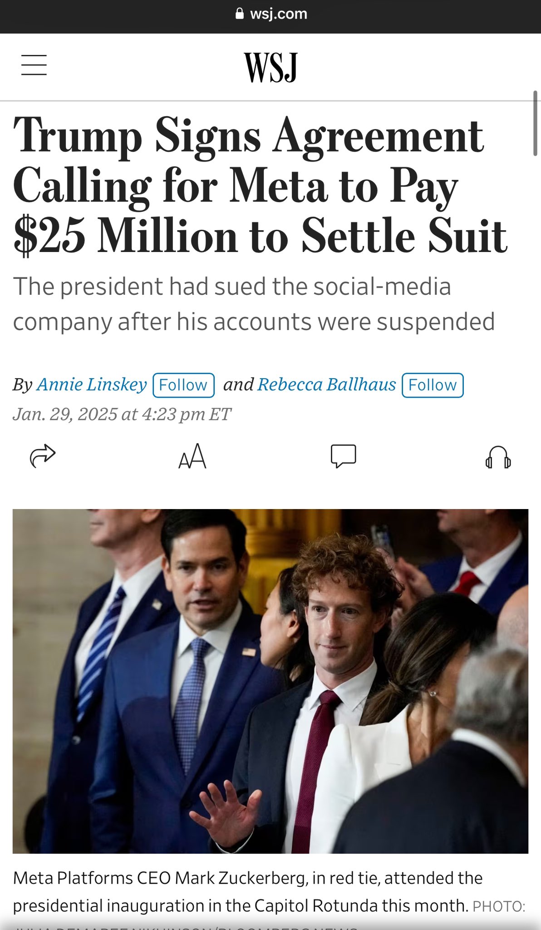Follow author Annie Linskey
The height and width of the screenshot is (930, 541).
coord(183,385)
